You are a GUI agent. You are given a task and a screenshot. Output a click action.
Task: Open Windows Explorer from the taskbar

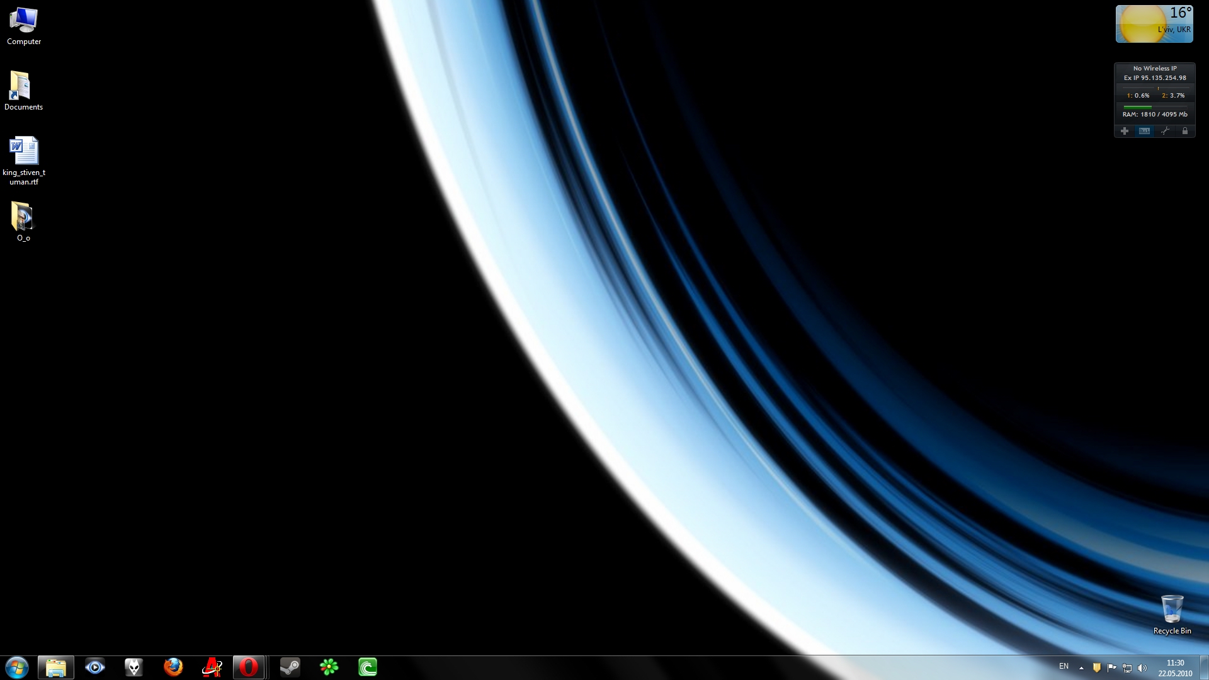(x=56, y=667)
